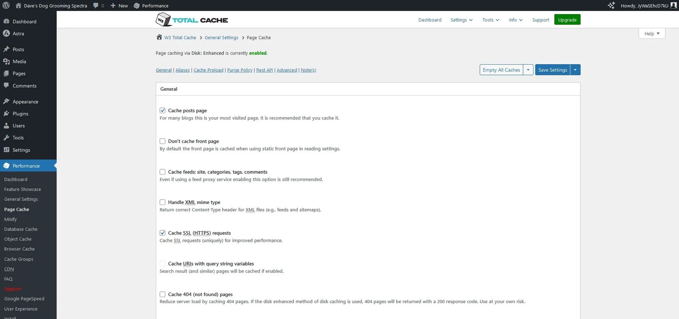Toggle Cache SSL (HTTPS) requests checkbox

163,233
